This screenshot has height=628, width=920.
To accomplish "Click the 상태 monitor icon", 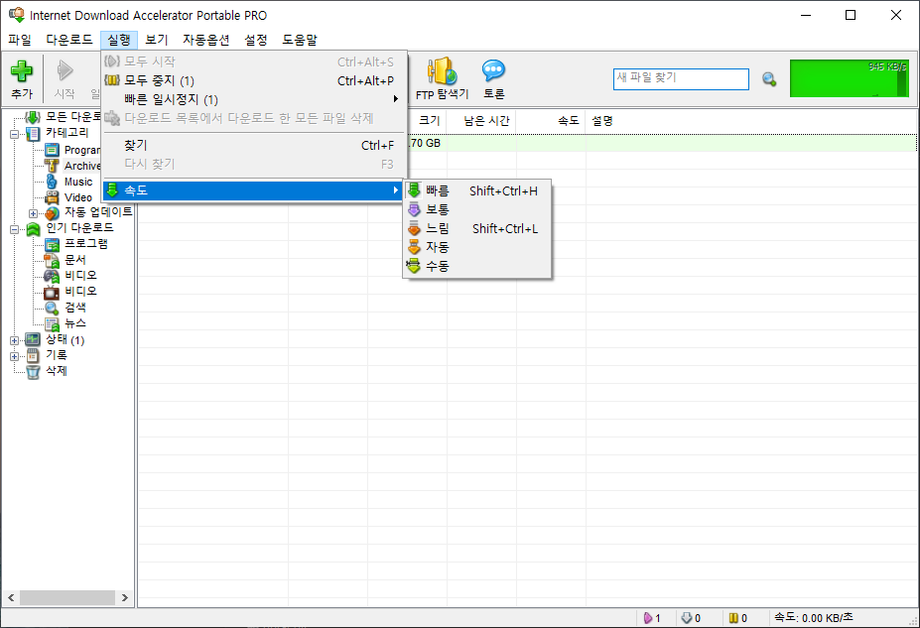I will pos(33,339).
